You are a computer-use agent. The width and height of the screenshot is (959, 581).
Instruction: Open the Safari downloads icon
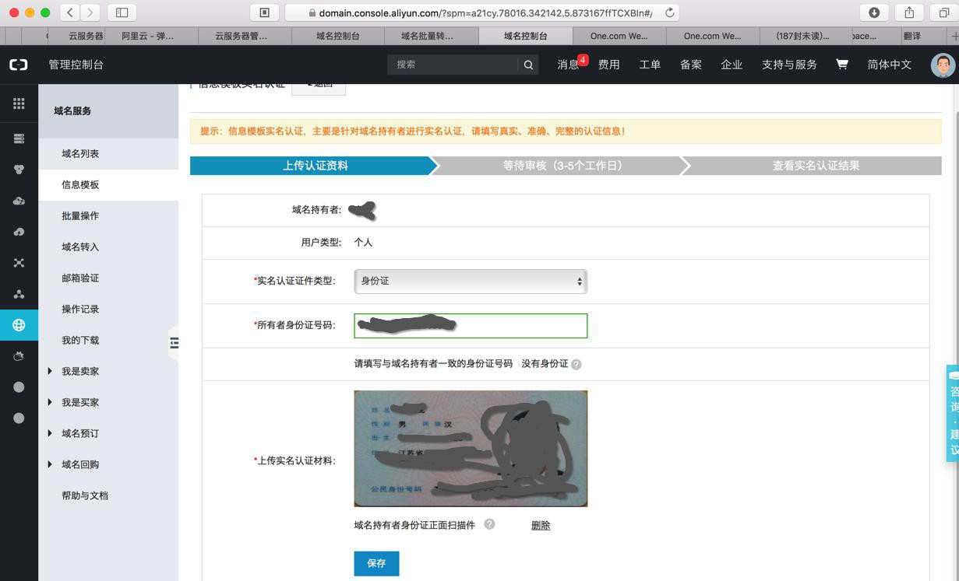click(874, 12)
